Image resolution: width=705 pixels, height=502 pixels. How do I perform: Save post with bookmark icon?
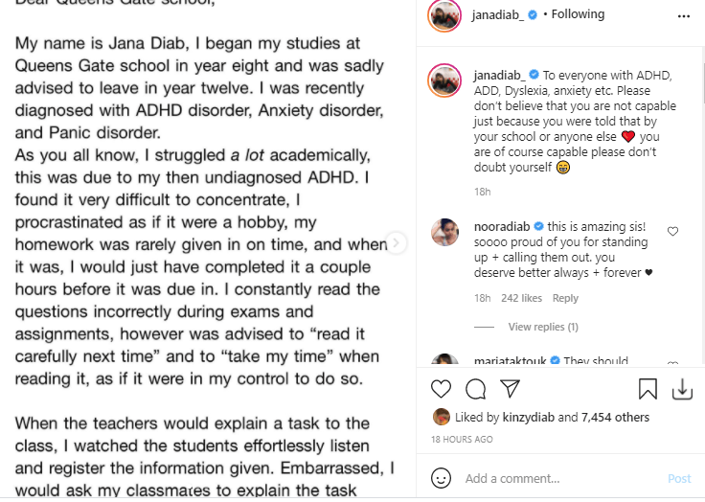(x=648, y=389)
